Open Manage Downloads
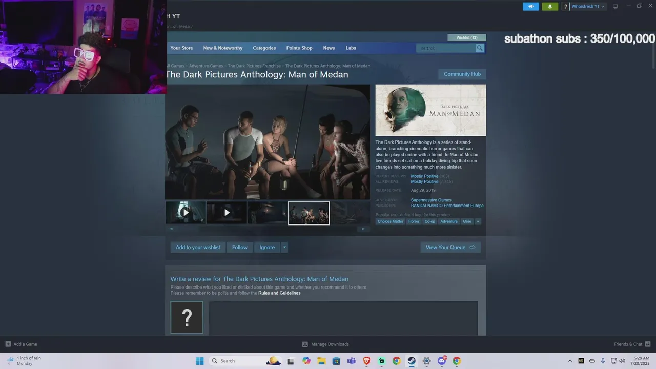 325,344
